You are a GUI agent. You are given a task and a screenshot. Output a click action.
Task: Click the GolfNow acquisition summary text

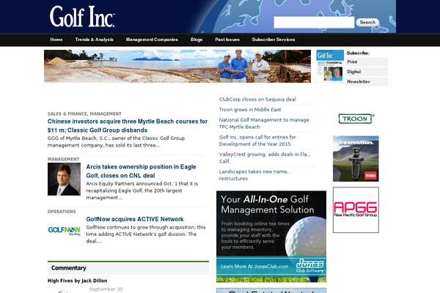pyautogui.click(x=146, y=234)
